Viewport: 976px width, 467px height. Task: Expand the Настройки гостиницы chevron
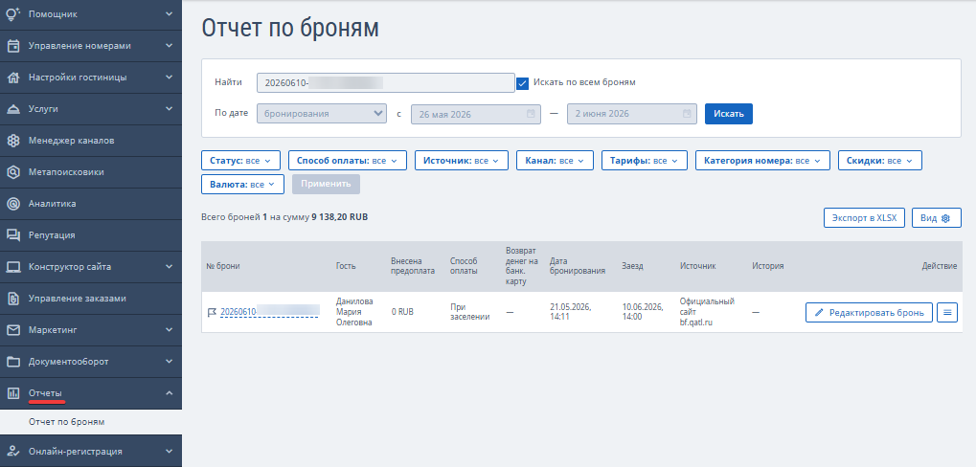[170, 78]
